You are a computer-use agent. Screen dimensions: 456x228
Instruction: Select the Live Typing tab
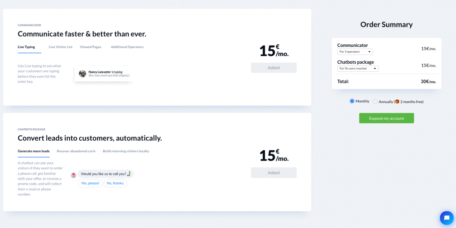26,47
